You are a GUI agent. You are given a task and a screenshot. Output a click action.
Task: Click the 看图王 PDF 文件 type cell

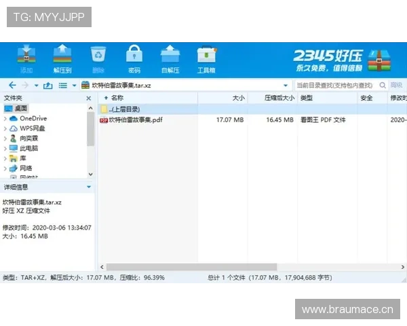pyautogui.click(x=323, y=120)
